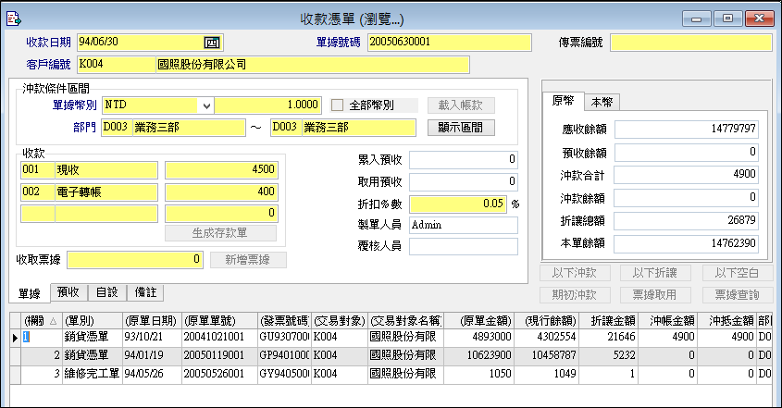Viewport: 782px width, 408px height.
Task: Select the 原幣 tab
Action: point(564,102)
